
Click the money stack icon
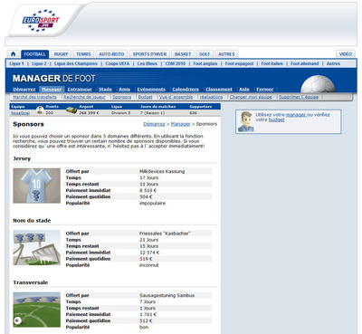[71, 110]
